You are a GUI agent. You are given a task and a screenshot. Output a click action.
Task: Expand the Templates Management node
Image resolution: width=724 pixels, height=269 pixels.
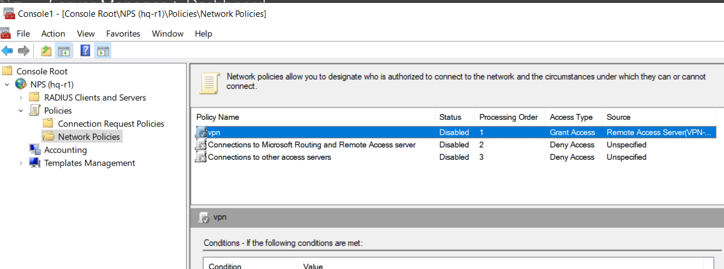coord(21,163)
